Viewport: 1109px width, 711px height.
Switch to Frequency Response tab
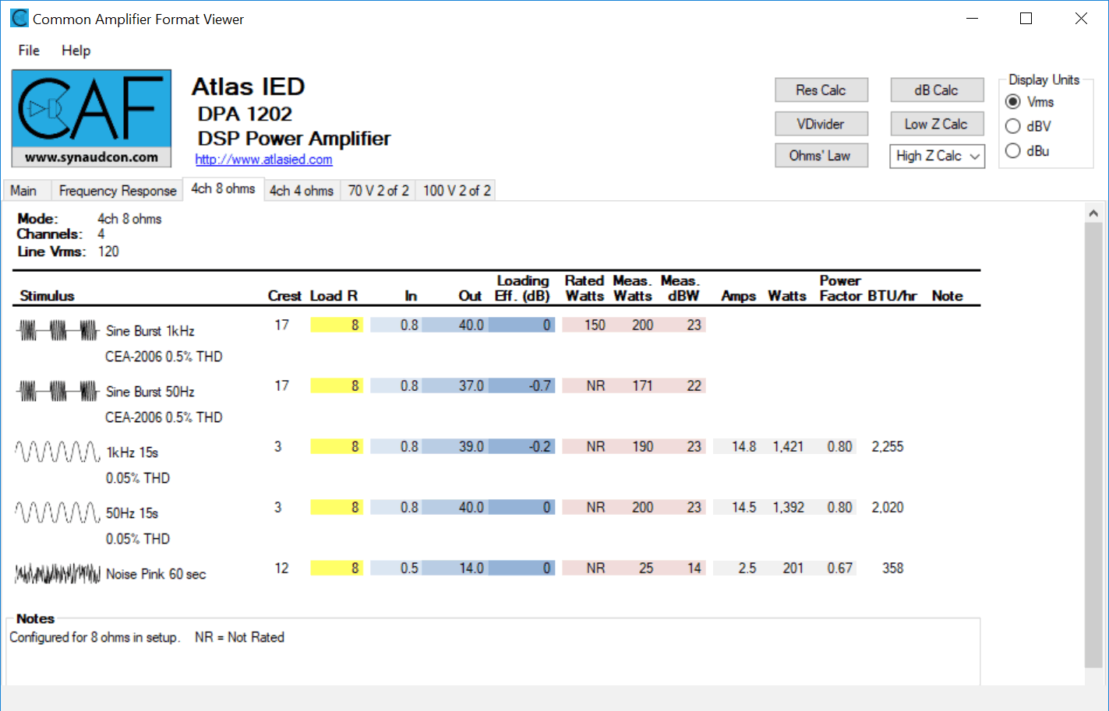click(118, 191)
